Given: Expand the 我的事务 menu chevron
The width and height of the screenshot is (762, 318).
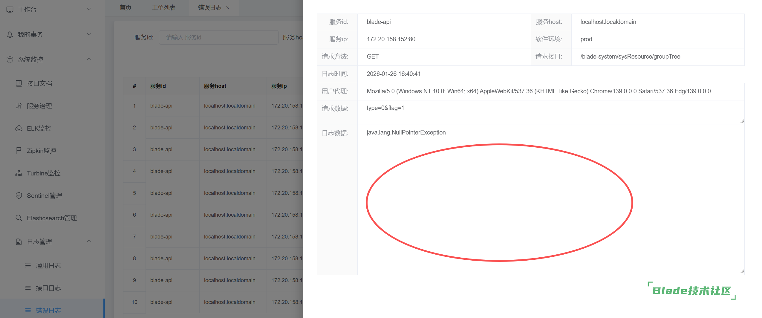Looking at the screenshot, I should coord(89,34).
